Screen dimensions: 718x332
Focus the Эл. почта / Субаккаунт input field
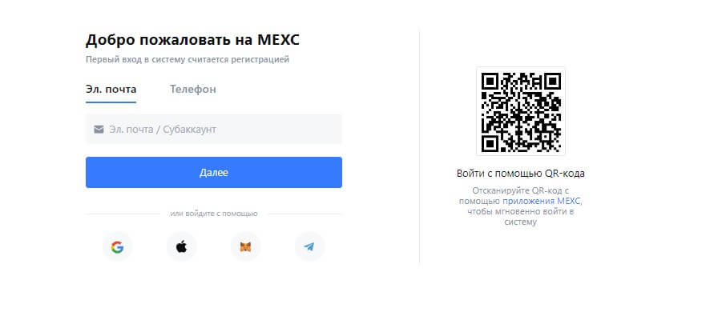tap(214, 129)
